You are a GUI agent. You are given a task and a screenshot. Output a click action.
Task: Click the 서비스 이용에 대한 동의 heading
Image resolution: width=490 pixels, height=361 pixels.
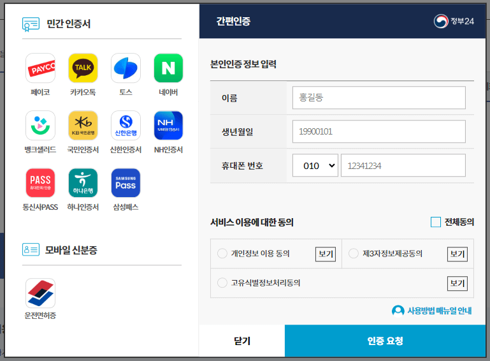252,223
